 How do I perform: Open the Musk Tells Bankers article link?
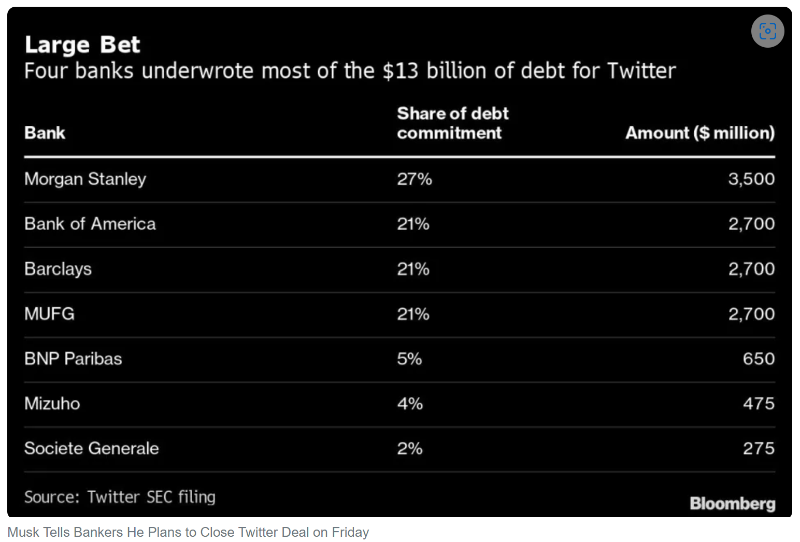coord(188,532)
